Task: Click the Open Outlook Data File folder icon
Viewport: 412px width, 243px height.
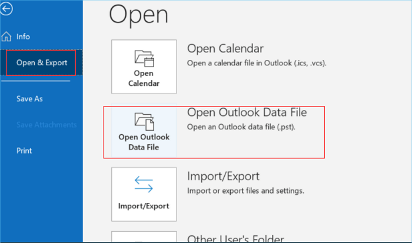Action: pos(144,121)
